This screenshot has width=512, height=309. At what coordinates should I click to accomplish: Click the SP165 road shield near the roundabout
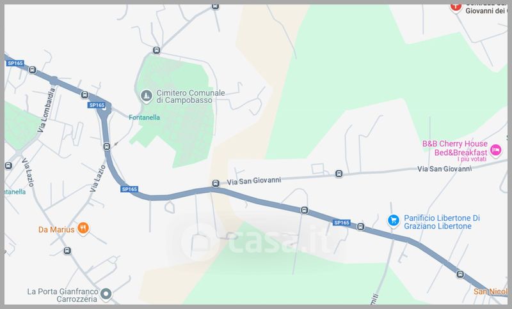(x=97, y=105)
